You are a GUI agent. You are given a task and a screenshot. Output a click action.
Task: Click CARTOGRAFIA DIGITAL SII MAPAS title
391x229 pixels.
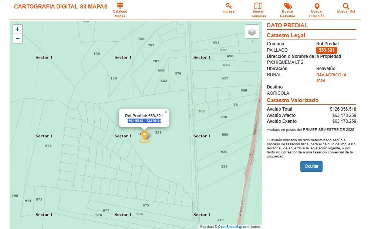(x=61, y=7)
